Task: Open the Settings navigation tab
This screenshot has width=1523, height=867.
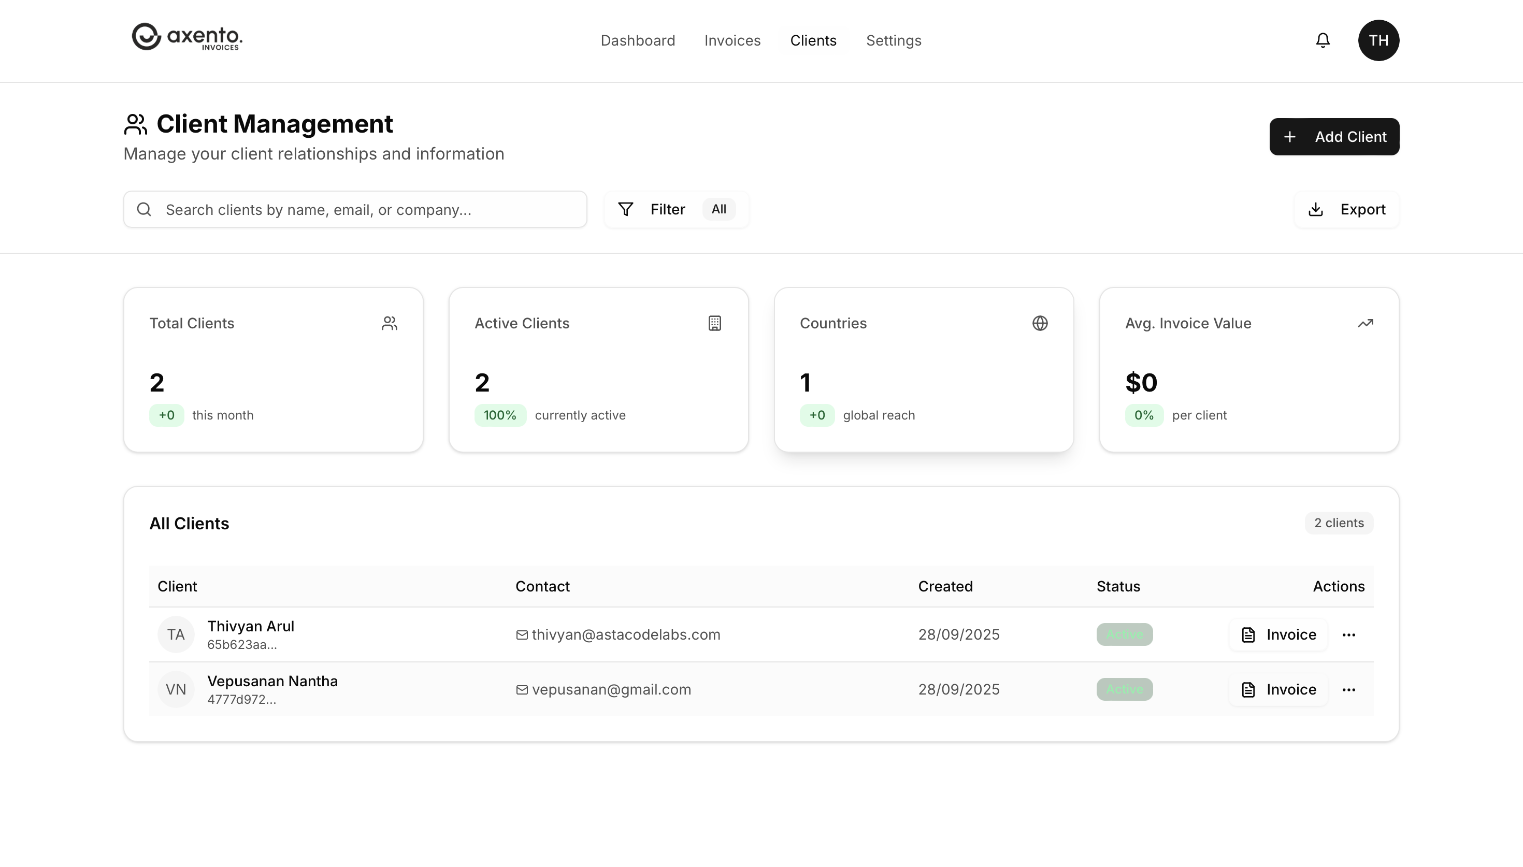Action: [893, 40]
